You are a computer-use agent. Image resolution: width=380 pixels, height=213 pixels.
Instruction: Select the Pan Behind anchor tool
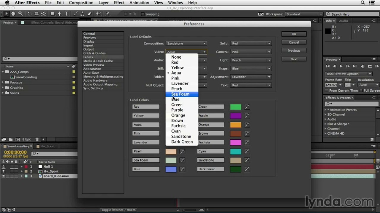click(44, 14)
